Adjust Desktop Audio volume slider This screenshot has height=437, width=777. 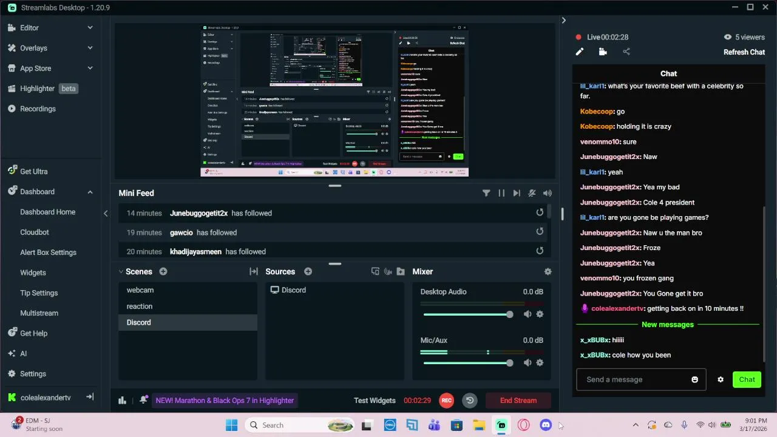[468, 314]
